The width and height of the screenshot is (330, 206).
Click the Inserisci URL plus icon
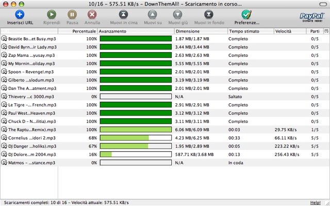pos(20,14)
